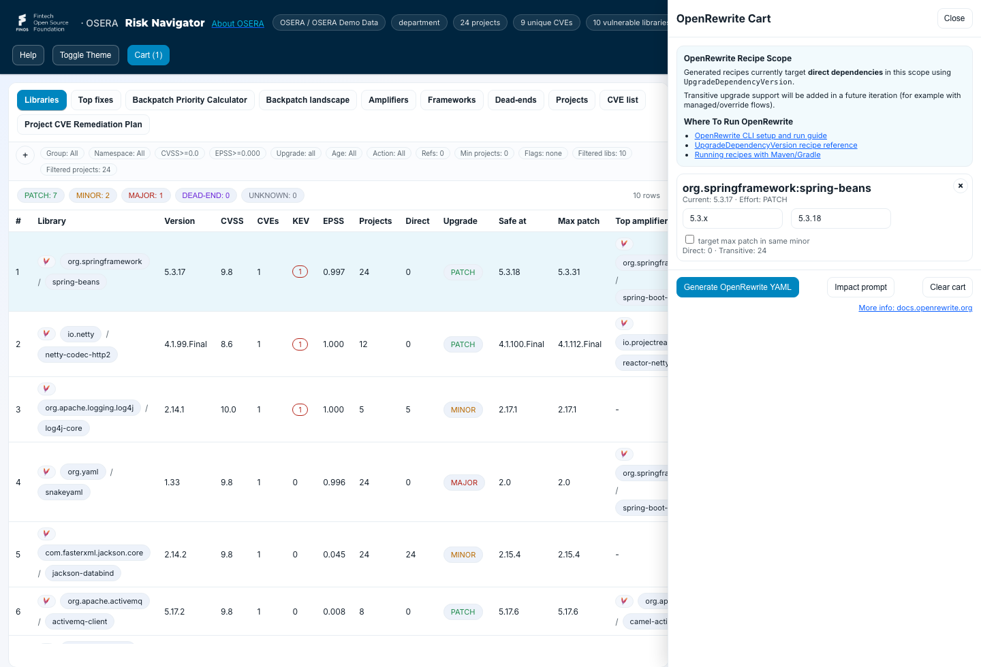The height and width of the screenshot is (667, 981).
Task: Open the CVE list tab
Action: pos(623,100)
